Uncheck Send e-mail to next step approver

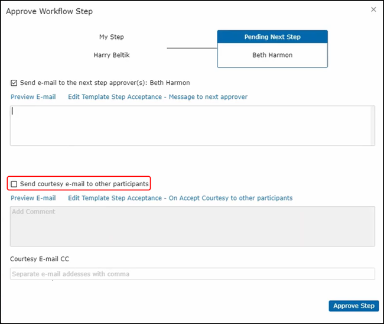click(x=14, y=83)
